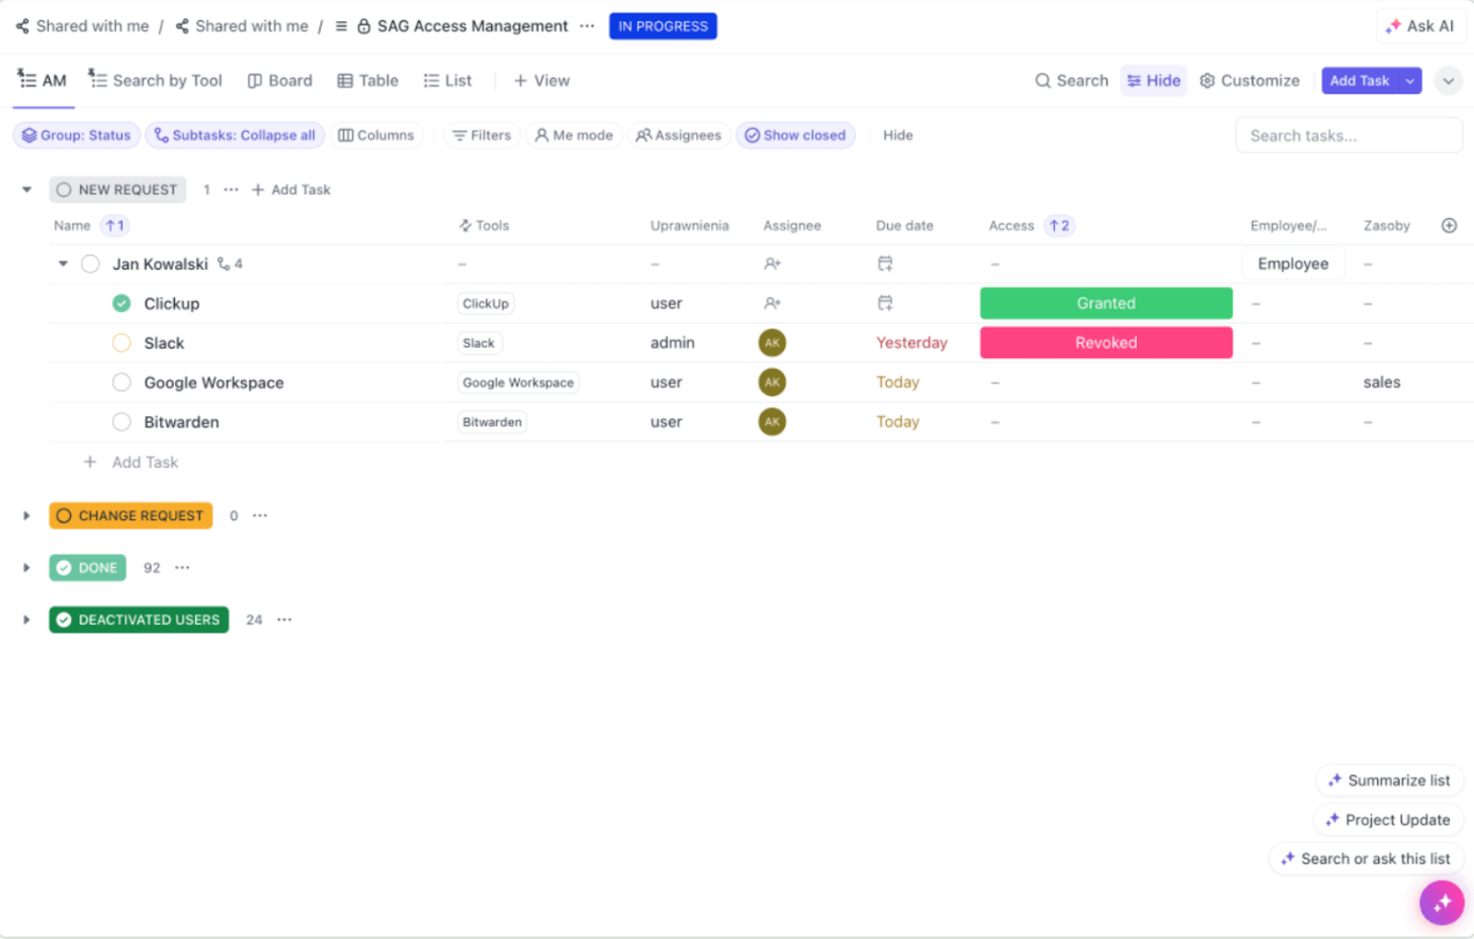The width and height of the screenshot is (1474, 939).
Task: Click the Search tasks input field
Action: point(1348,134)
